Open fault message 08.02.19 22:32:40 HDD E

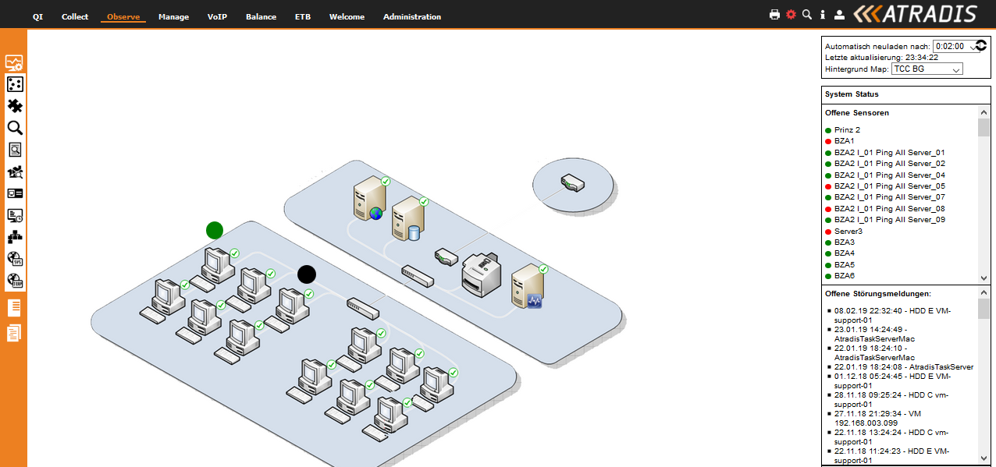892,315
